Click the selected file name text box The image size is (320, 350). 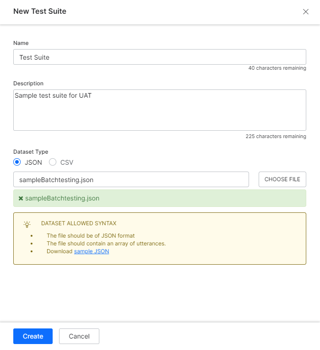(131, 179)
